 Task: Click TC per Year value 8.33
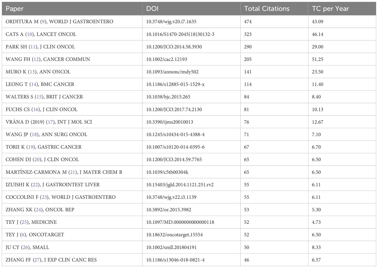(316, 247)
